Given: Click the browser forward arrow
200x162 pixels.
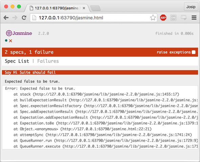Looking at the screenshot, I should point(15,18).
